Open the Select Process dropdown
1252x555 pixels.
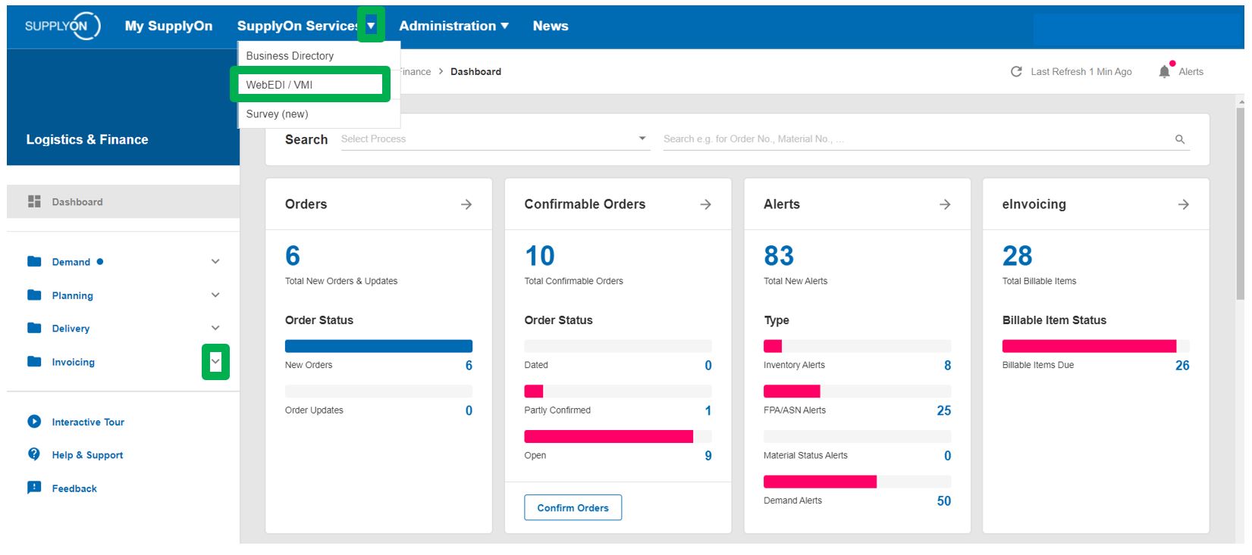click(494, 139)
